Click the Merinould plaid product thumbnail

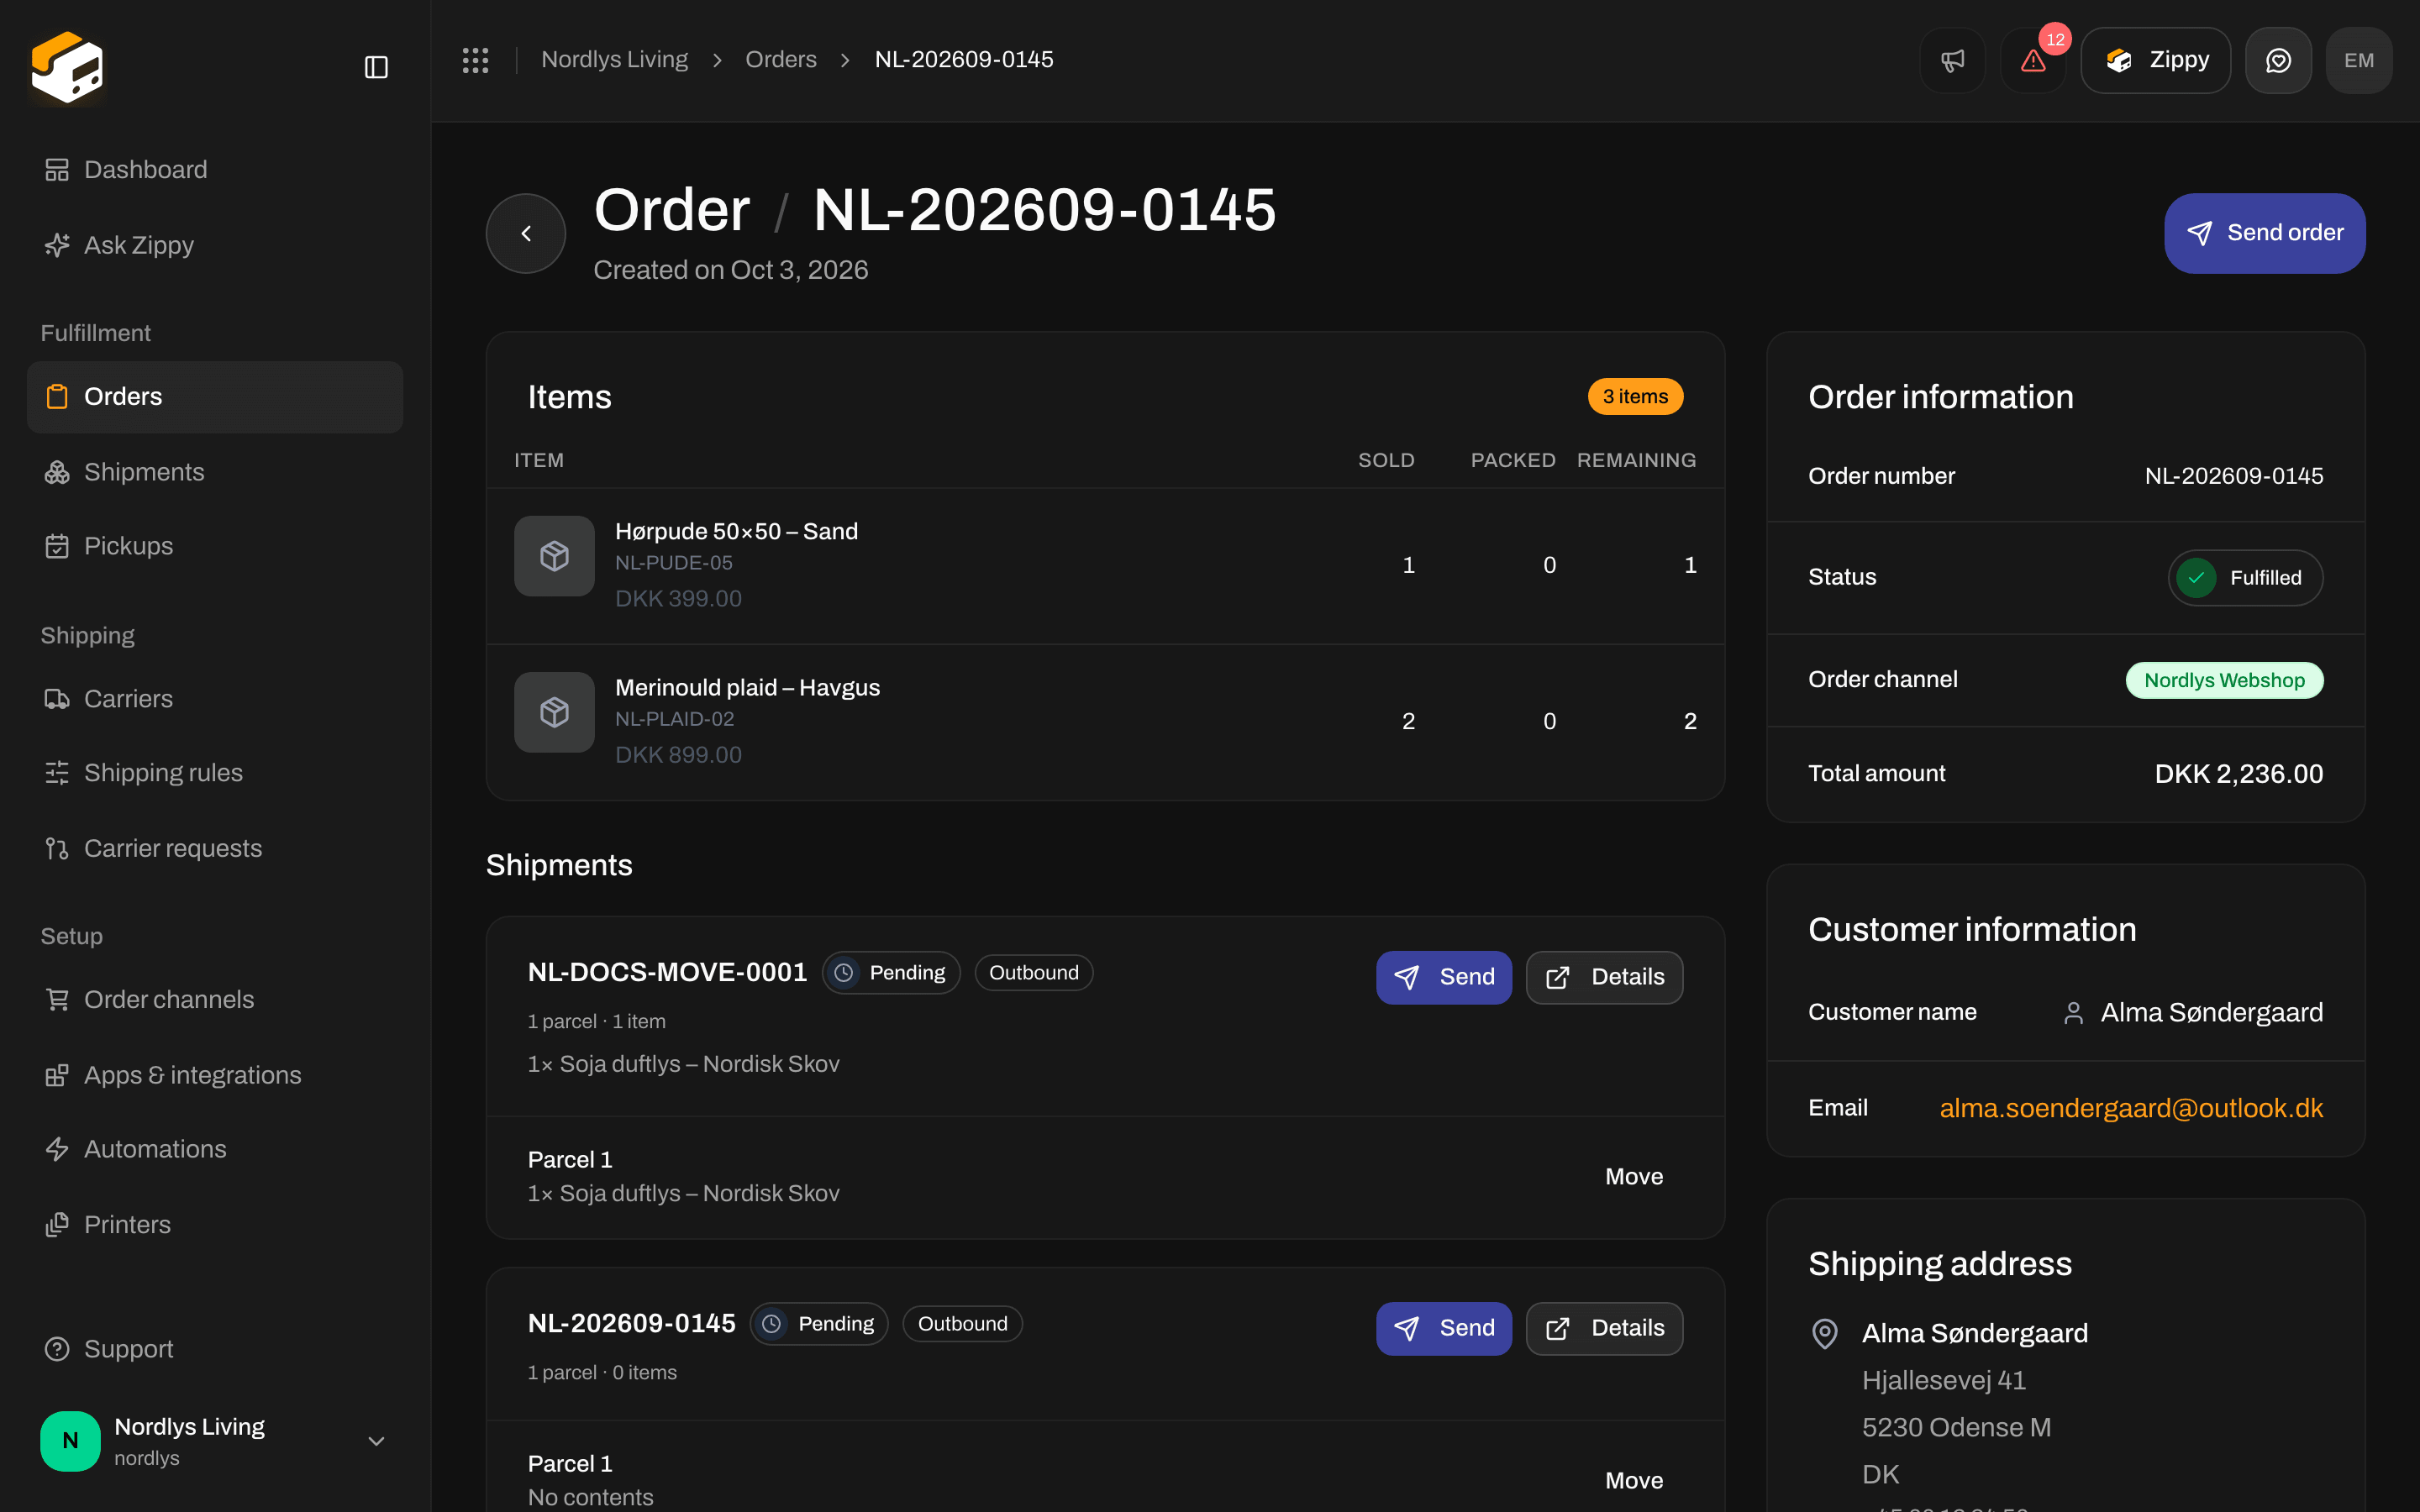coord(554,712)
